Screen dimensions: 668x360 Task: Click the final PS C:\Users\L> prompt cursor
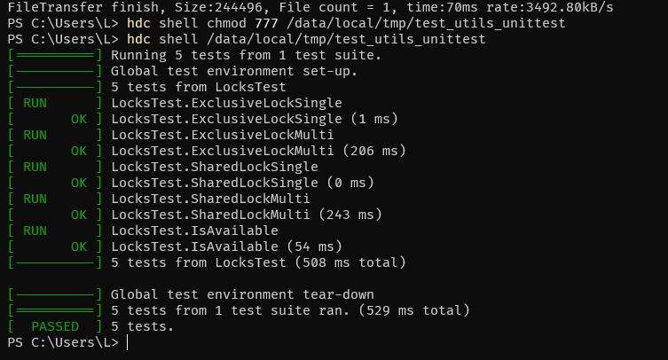(x=128, y=342)
